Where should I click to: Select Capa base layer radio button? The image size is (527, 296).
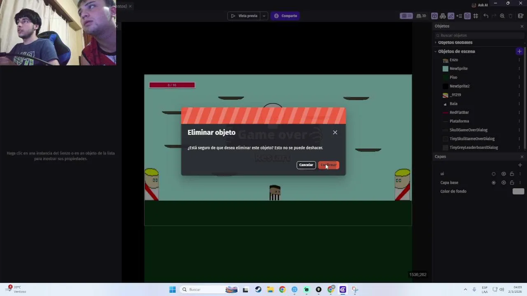pyautogui.click(x=494, y=183)
